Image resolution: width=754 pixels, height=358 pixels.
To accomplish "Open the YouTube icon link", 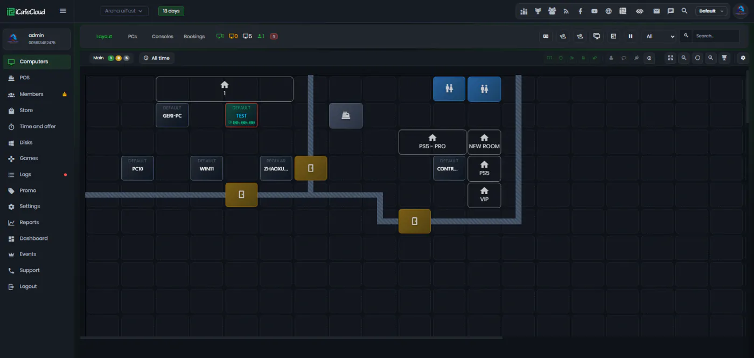I will pyautogui.click(x=594, y=11).
